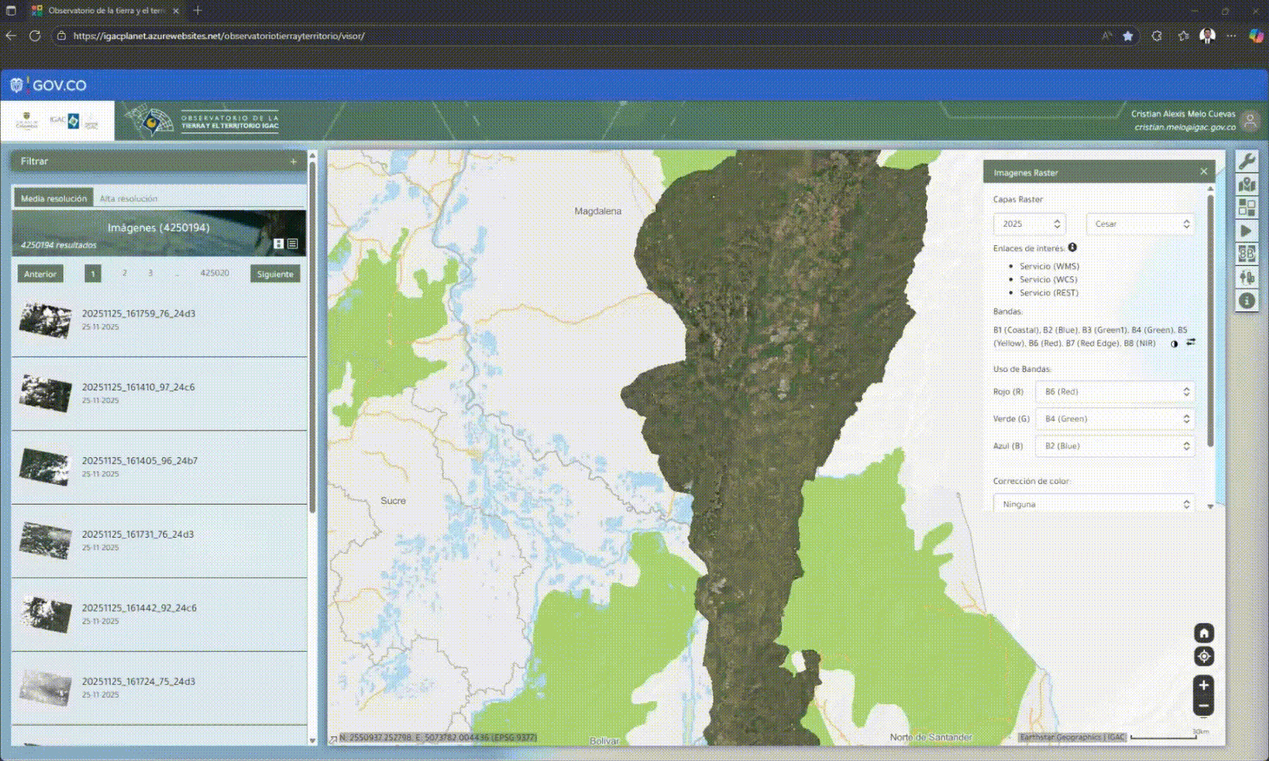Click the play arrow icon in sidebar

[x=1246, y=231]
